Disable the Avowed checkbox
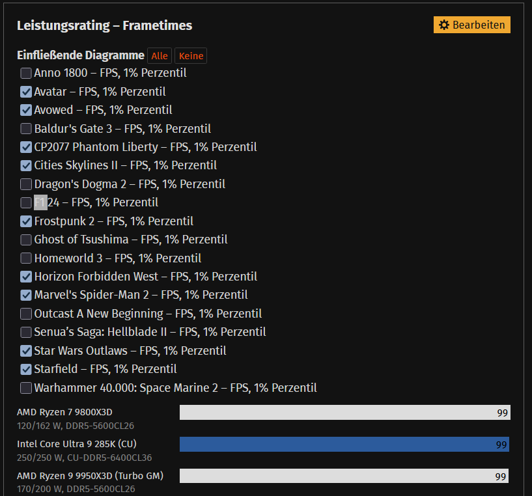532x496 pixels. 26,110
